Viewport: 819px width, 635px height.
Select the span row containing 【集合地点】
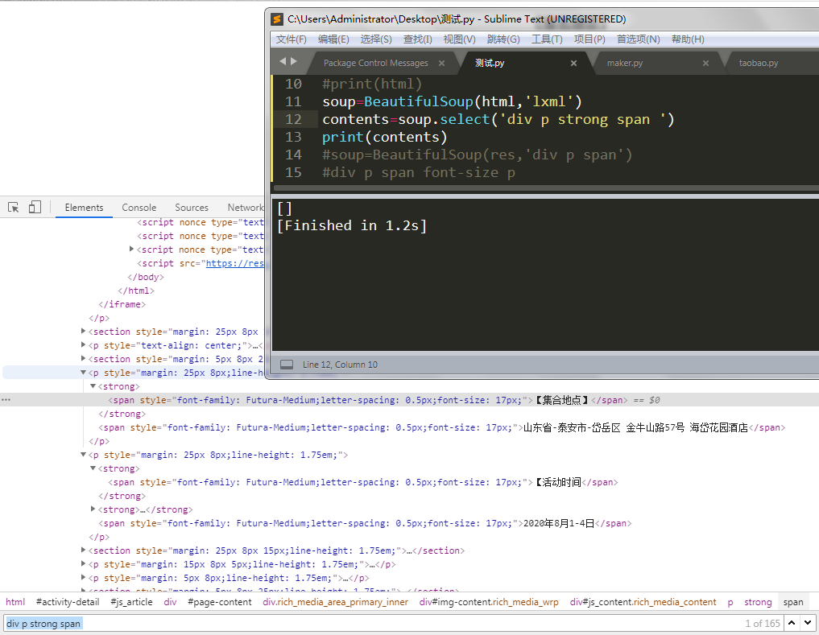point(409,400)
